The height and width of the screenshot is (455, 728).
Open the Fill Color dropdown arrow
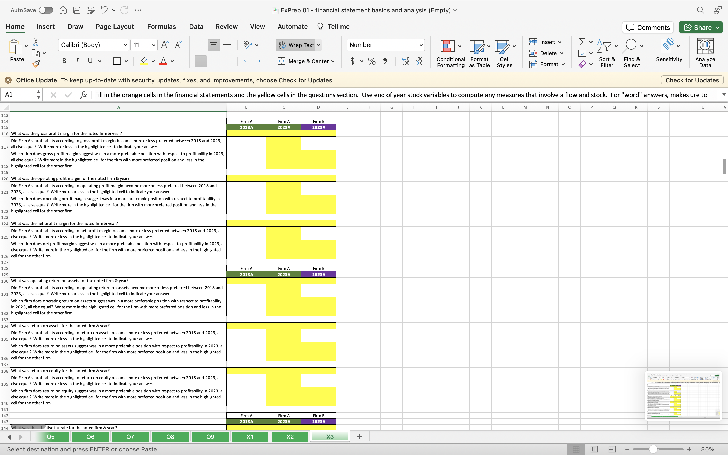pos(153,61)
